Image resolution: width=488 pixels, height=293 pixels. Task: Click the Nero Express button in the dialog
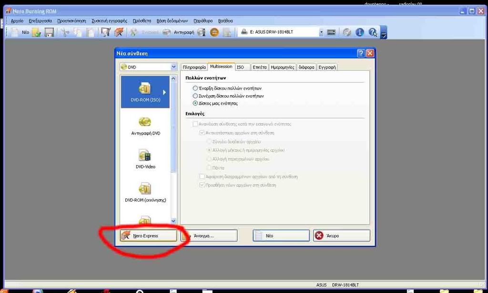pyautogui.click(x=149, y=235)
